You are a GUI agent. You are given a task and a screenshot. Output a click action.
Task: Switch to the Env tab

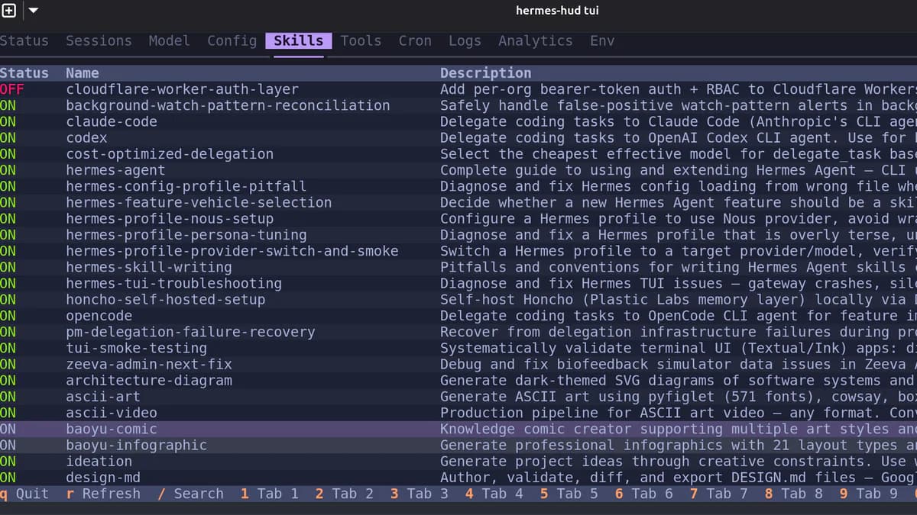(x=601, y=41)
